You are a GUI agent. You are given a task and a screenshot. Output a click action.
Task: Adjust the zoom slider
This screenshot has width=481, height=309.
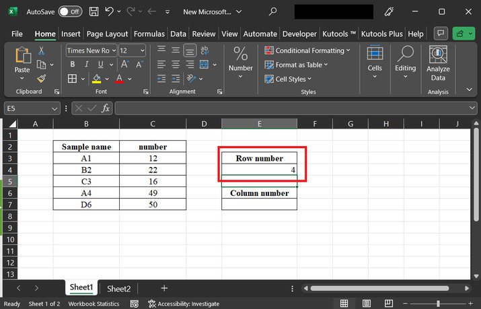pyautogui.click(x=438, y=303)
